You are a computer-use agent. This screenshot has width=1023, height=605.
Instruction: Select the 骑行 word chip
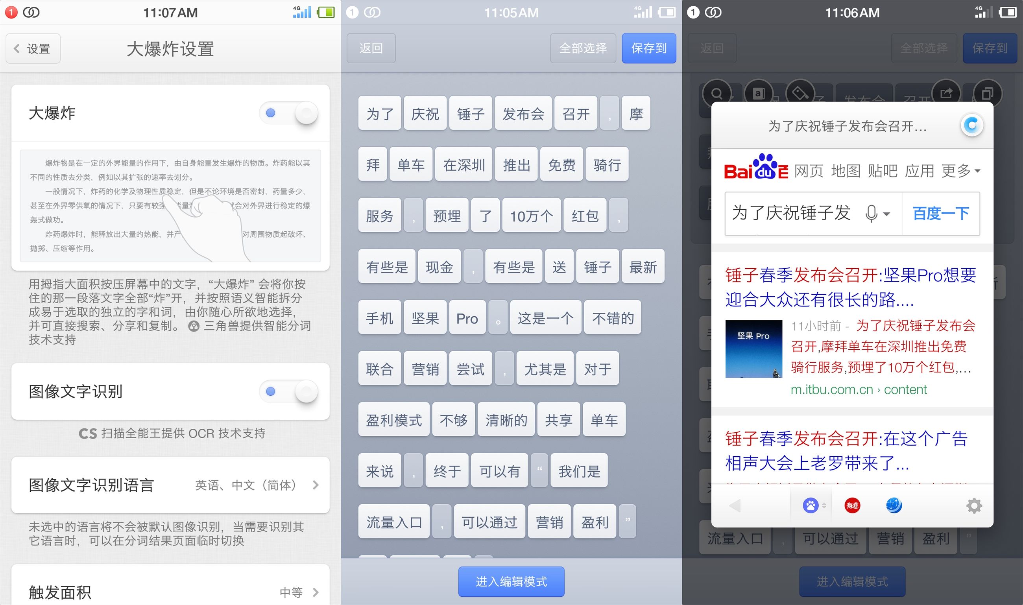pyautogui.click(x=607, y=164)
